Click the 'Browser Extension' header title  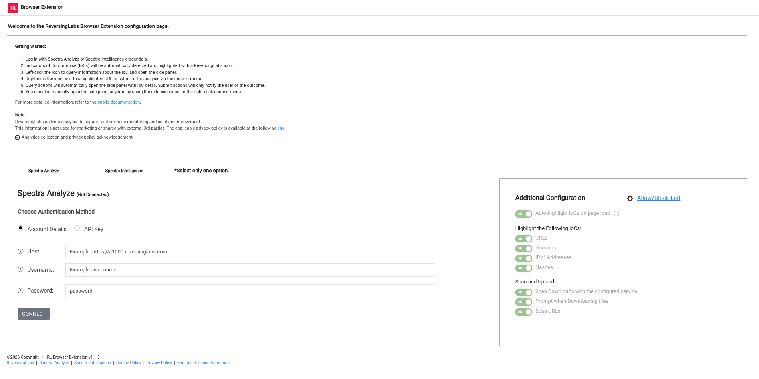point(42,7)
